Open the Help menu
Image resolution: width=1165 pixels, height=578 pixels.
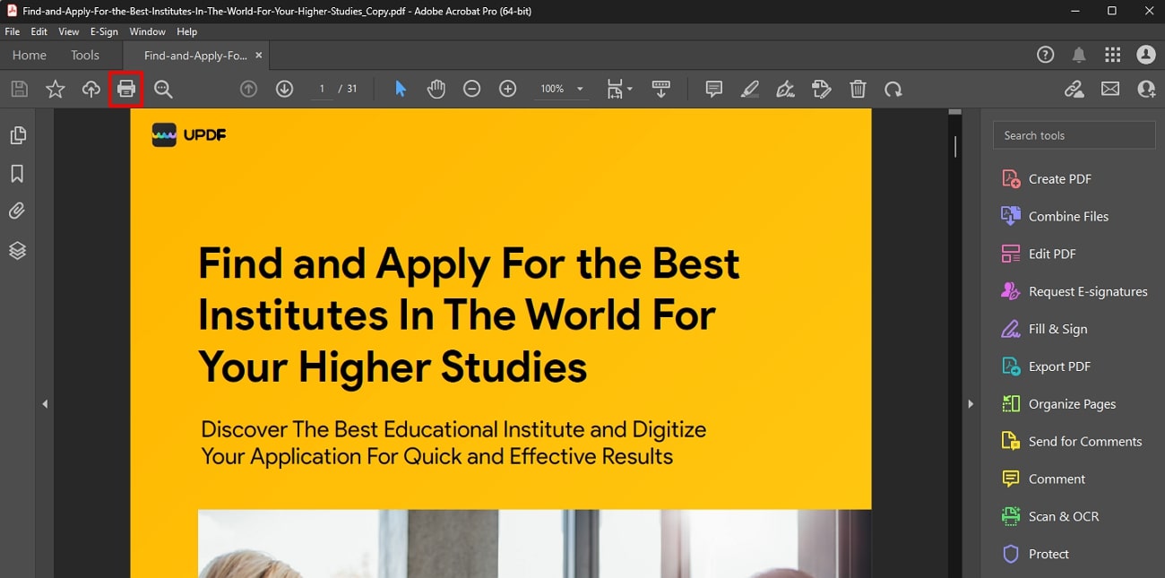click(186, 31)
